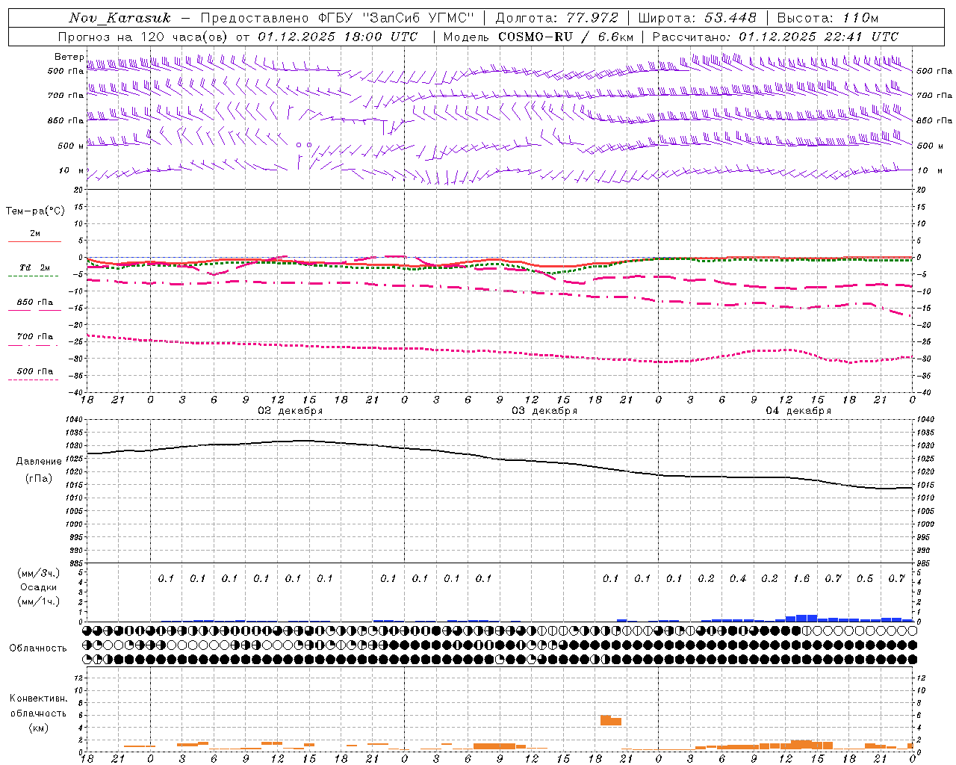The image size is (956, 765).
Task: Select the 'Модель COSMO-RU / 6.6км' text
Action: (538, 37)
